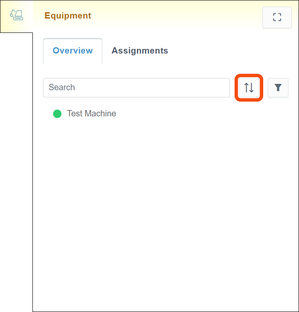This screenshot has height=312, width=299.
Task: Click the green status dot
Action: (x=57, y=114)
